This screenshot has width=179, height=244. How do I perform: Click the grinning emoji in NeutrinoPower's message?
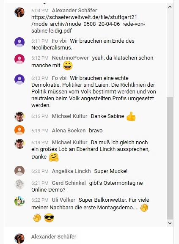coord(68,66)
